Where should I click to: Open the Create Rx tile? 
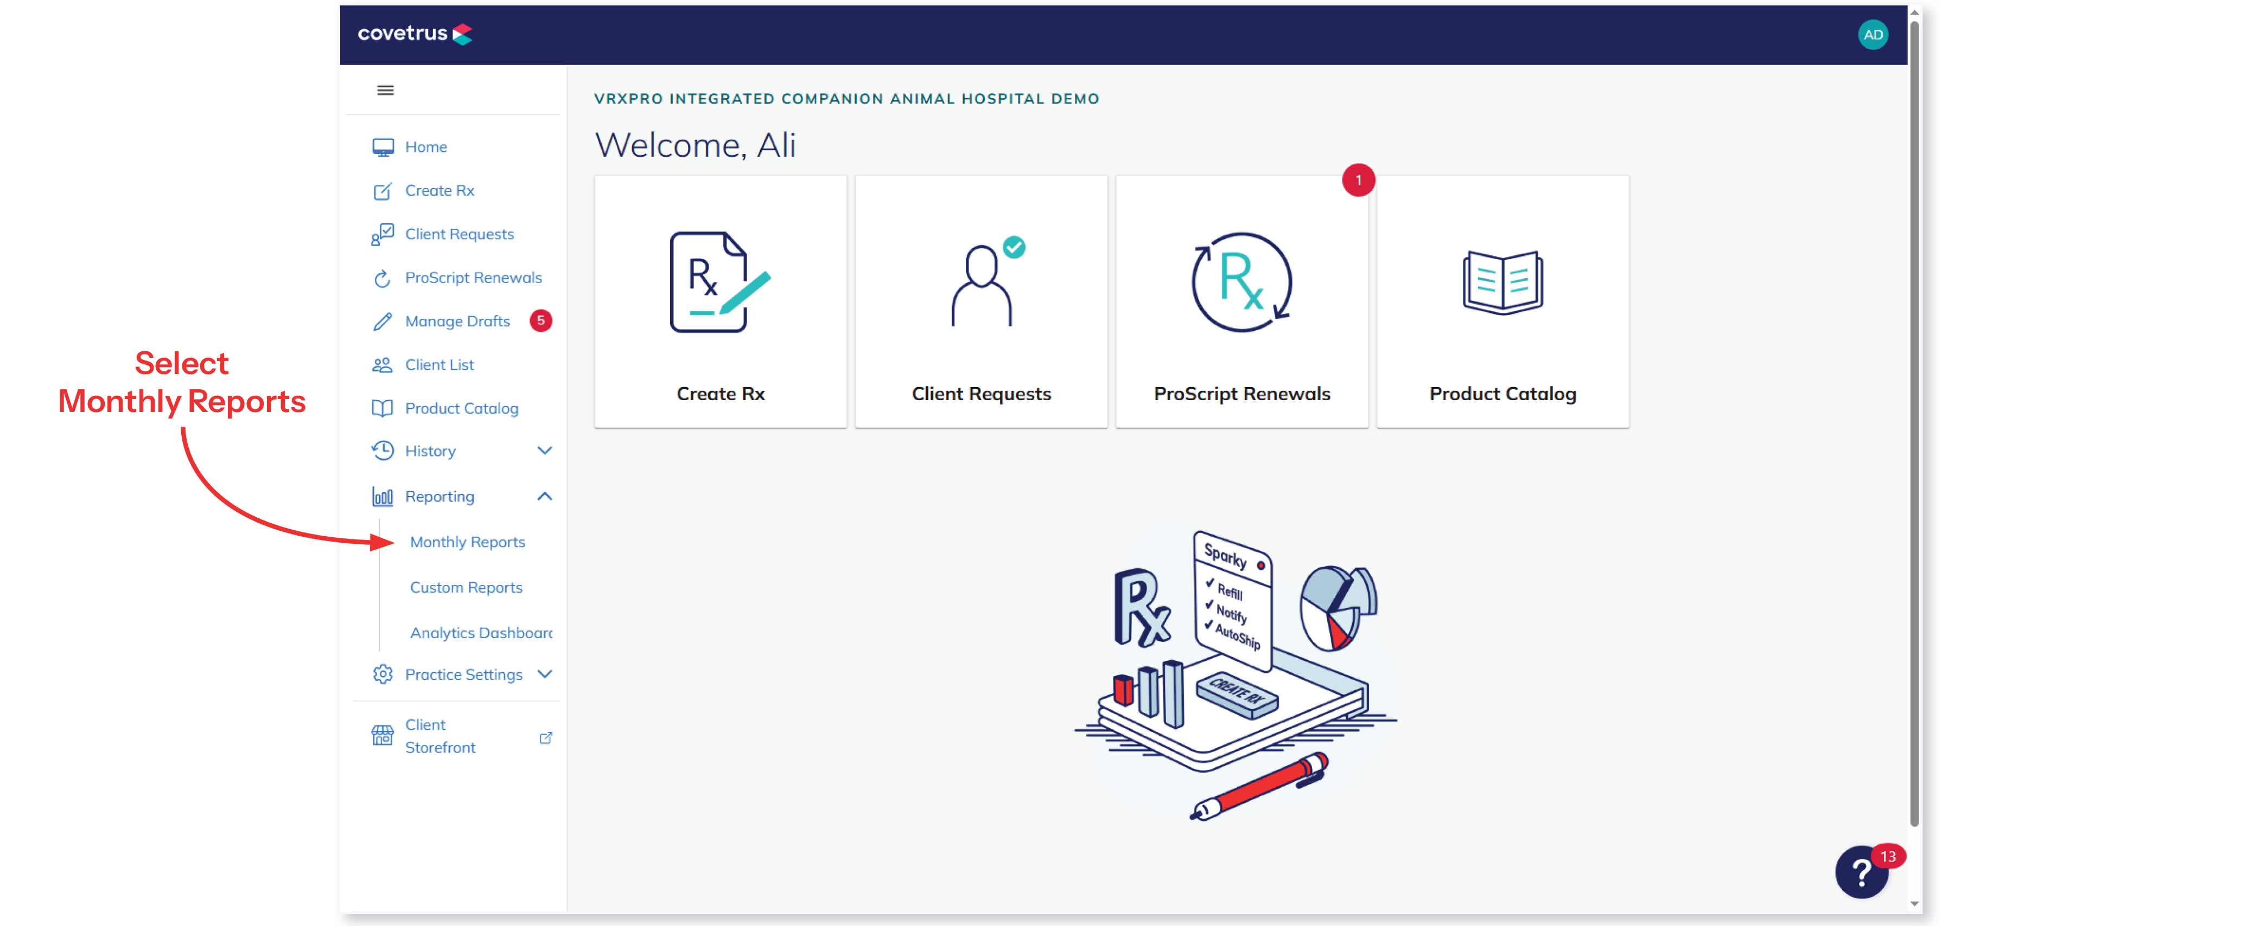pos(719,301)
